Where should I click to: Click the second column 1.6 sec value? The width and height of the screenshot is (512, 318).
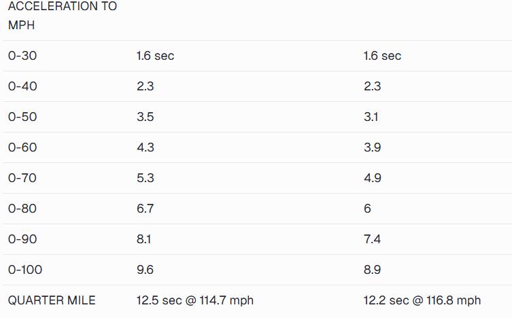[382, 56]
